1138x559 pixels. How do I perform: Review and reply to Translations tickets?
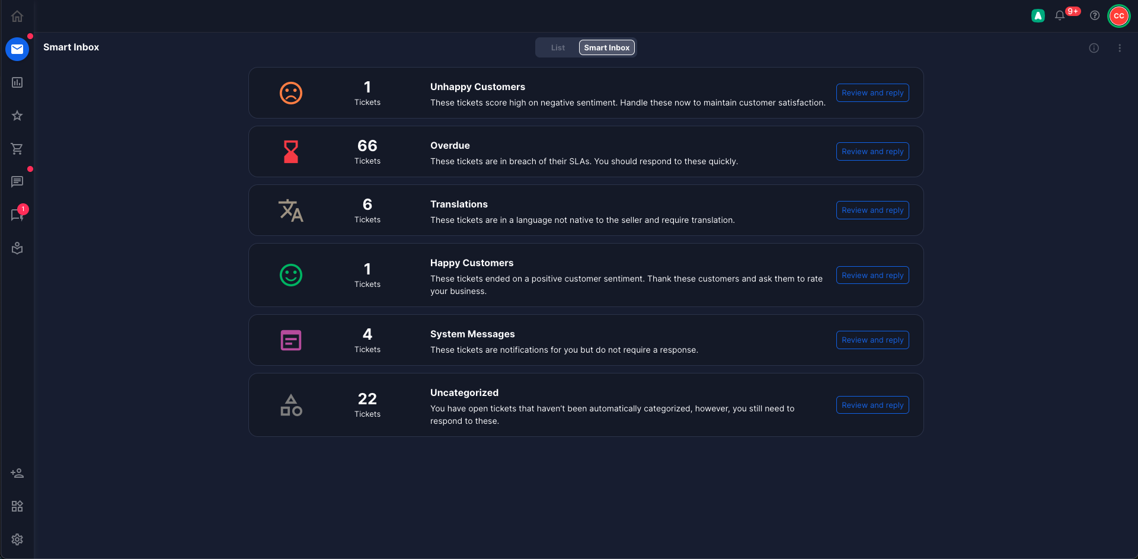click(872, 210)
